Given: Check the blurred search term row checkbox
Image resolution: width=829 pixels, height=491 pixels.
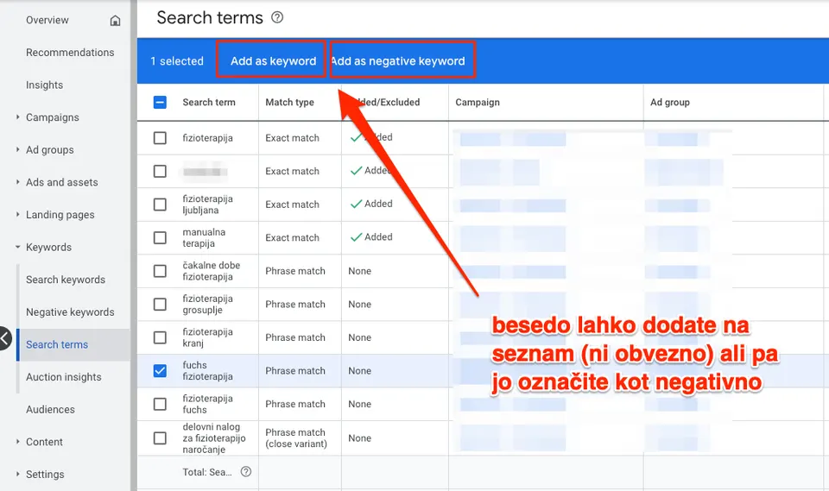Looking at the screenshot, I should [160, 171].
